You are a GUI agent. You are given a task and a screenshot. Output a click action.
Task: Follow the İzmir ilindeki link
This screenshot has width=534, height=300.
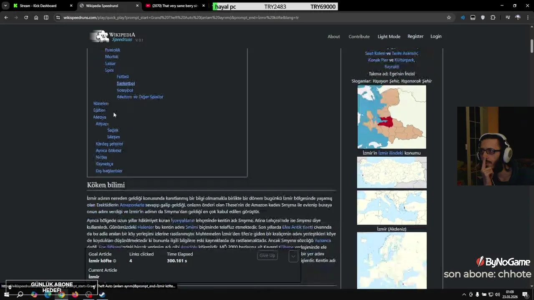click(390, 153)
